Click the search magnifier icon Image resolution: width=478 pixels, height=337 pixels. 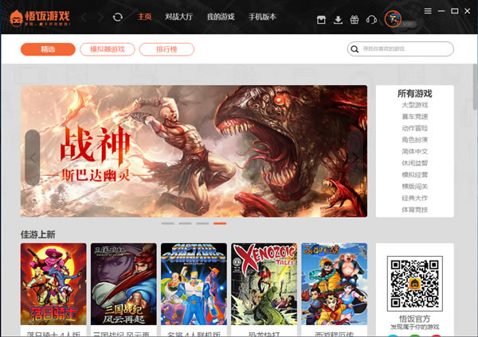click(355, 49)
